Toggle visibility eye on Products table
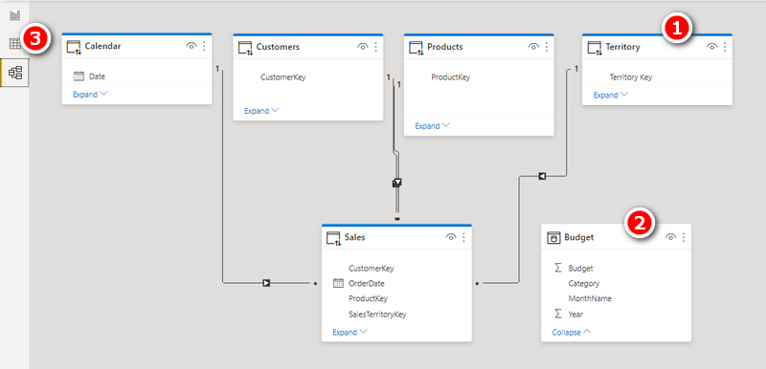 tap(533, 47)
